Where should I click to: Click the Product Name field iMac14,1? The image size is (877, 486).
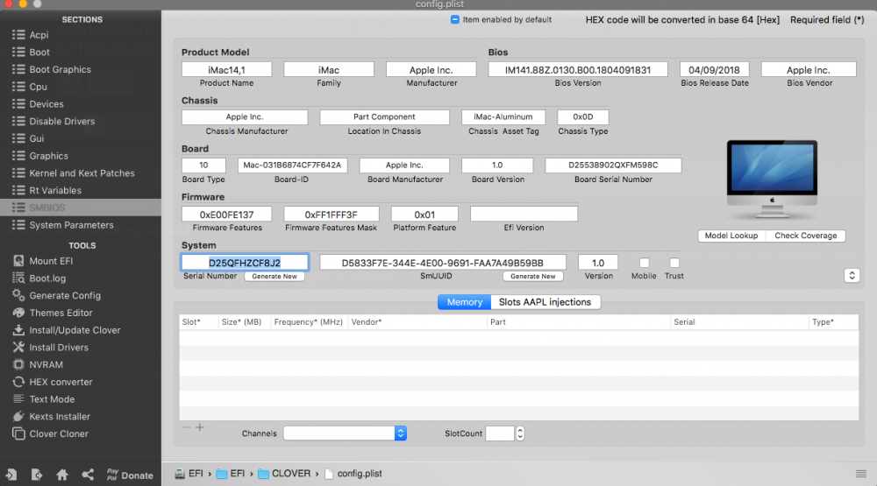tap(226, 70)
